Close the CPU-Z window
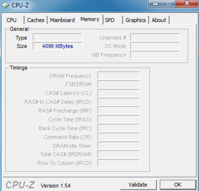The height and width of the screenshot is (191, 199). [187, 4]
